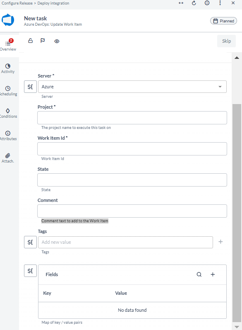Image resolution: width=242 pixels, height=330 pixels.
Task: Click the Key column header
Action: pos(47,293)
